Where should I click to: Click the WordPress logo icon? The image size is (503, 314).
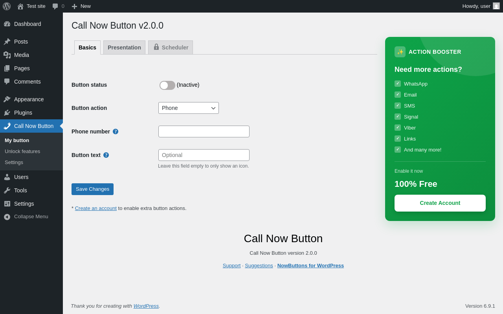[7, 6]
